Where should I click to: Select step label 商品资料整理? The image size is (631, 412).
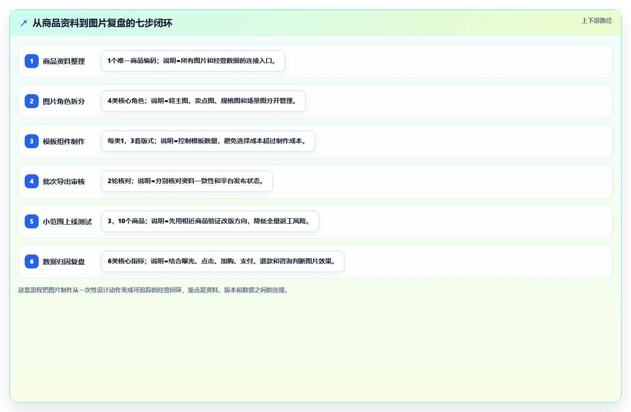64,61
